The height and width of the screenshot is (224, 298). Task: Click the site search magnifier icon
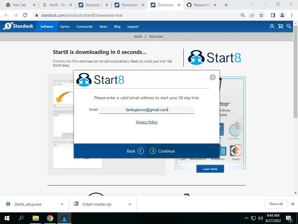289,26
